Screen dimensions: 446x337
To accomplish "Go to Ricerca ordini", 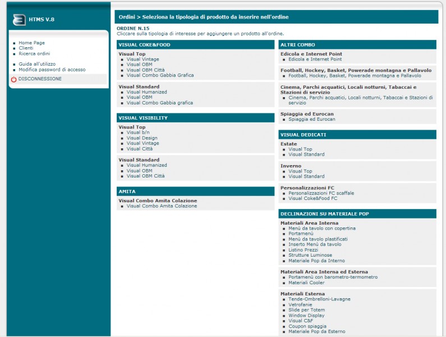I will (x=34, y=54).
